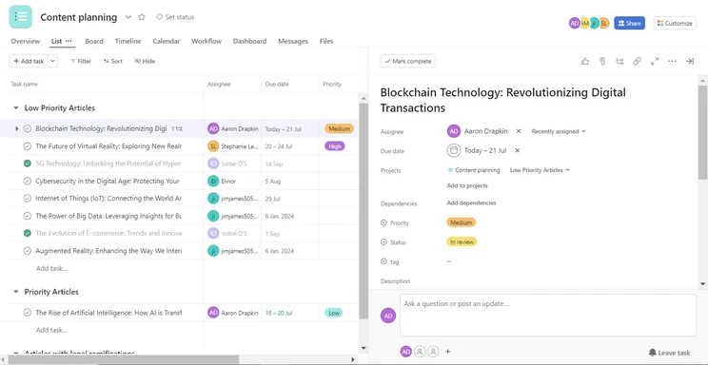Mark Augmented Reality task complete
708x365 pixels.
(27, 251)
